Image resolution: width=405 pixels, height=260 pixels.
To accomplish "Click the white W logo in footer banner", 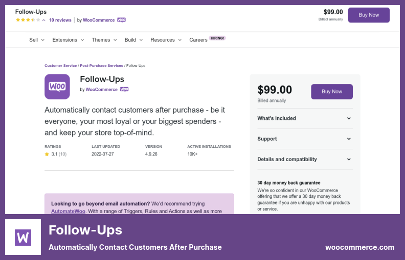I will [x=23, y=237].
